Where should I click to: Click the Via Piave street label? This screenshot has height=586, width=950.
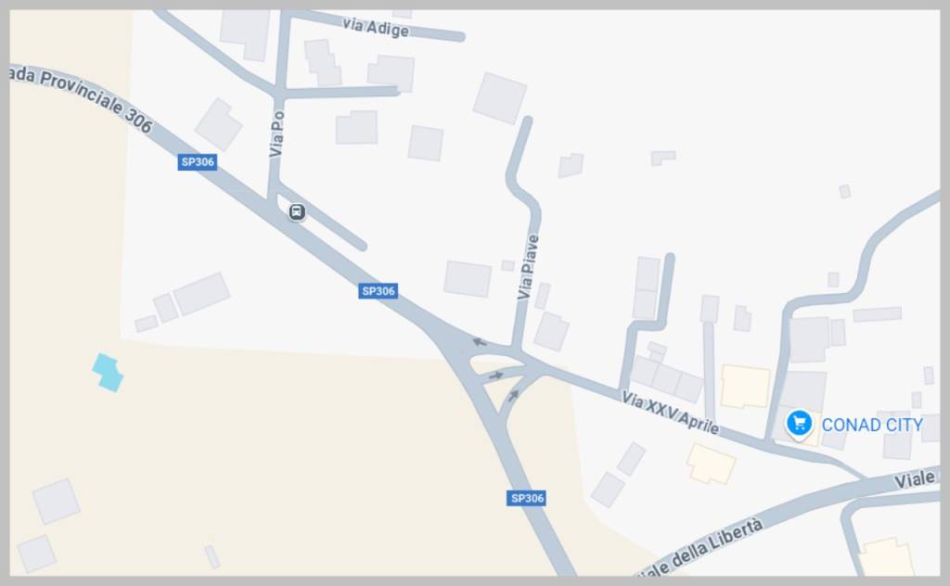(528, 267)
